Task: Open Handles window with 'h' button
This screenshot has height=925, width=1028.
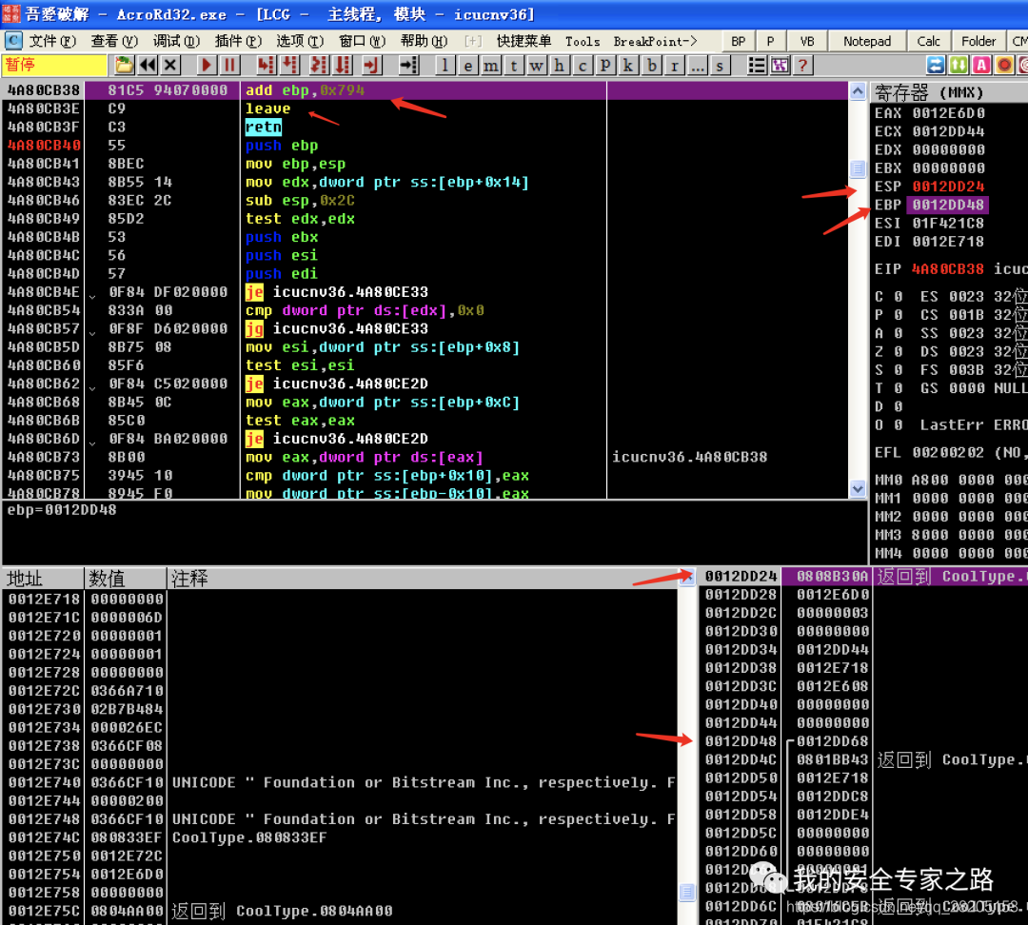Action: tap(560, 65)
